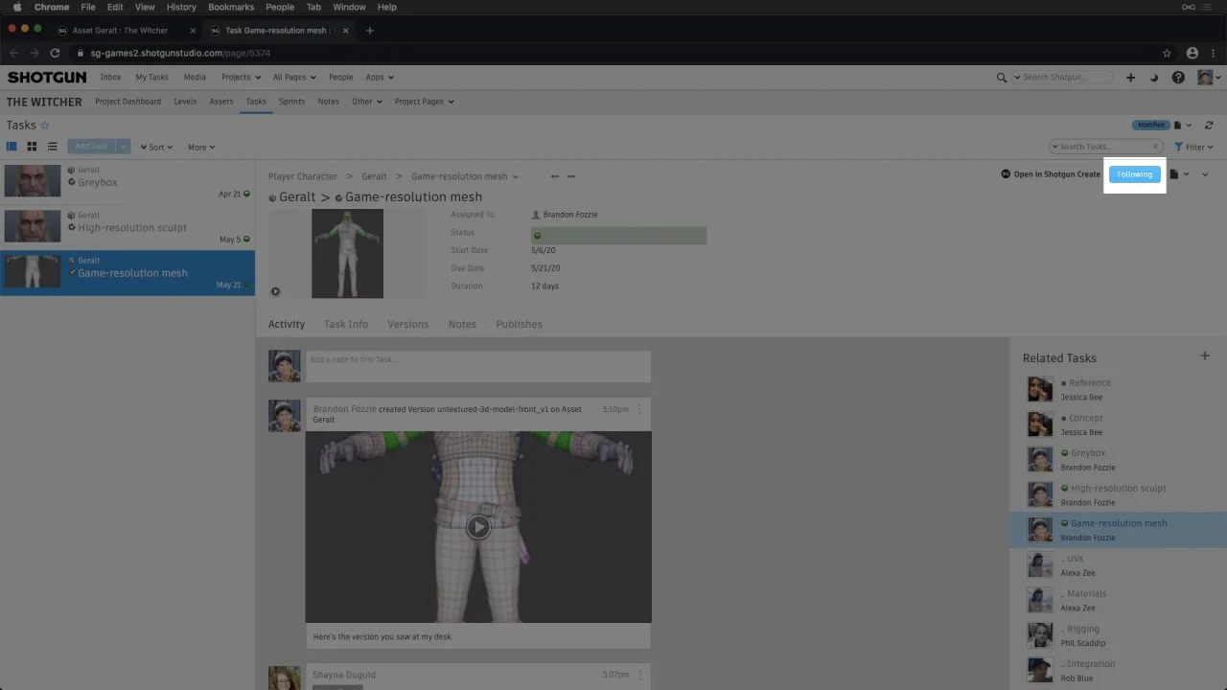This screenshot has width=1227, height=690.
Task: Open the Apps dropdown
Action: [380, 78]
